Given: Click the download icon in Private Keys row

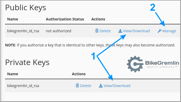Looking at the screenshot, I should tap(101, 86).
